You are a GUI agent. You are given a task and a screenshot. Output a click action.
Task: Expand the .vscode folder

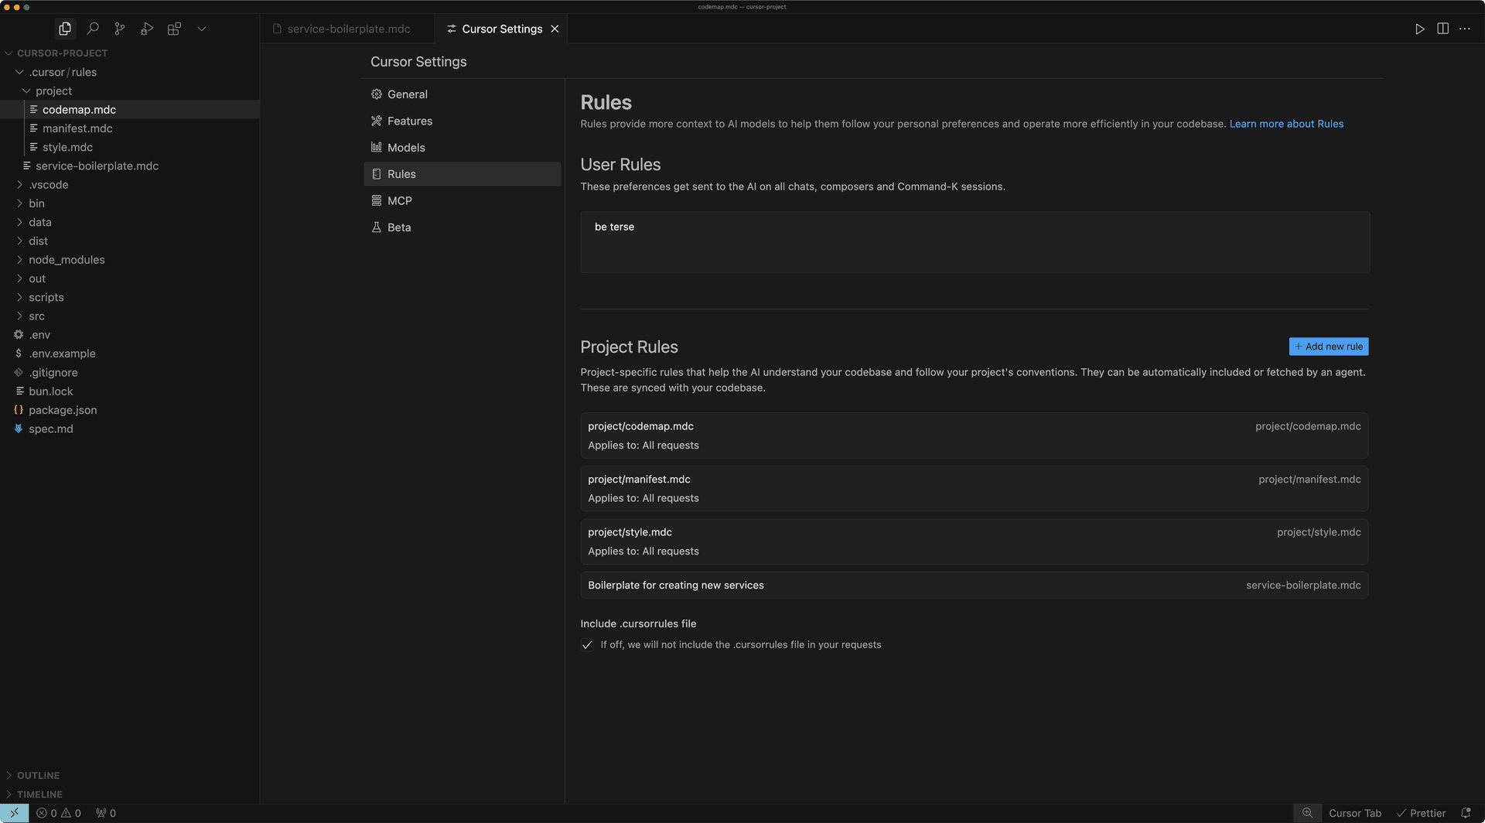129,185
